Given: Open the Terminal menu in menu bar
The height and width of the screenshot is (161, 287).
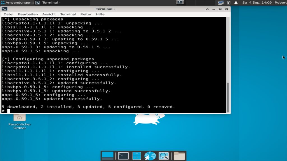Looking at the screenshot, I should (68, 14).
